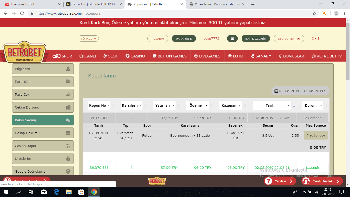Toggle balance visibility eye icon
The width and height of the screenshot is (350, 197).
point(298,39)
